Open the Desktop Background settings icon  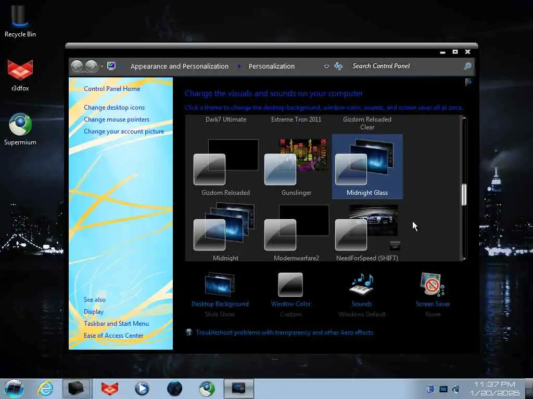pos(220,284)
